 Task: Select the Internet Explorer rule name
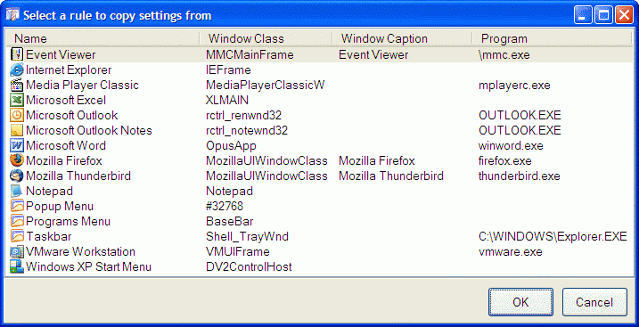tap(69, 70)
